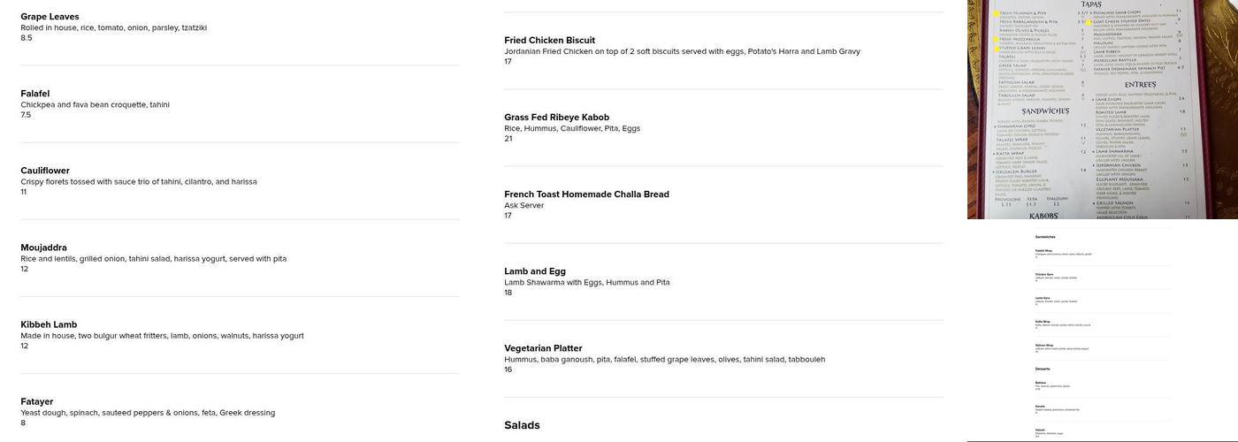
Task: Click the price 21 under Ribeye Kabob
Action: [508, 139]
